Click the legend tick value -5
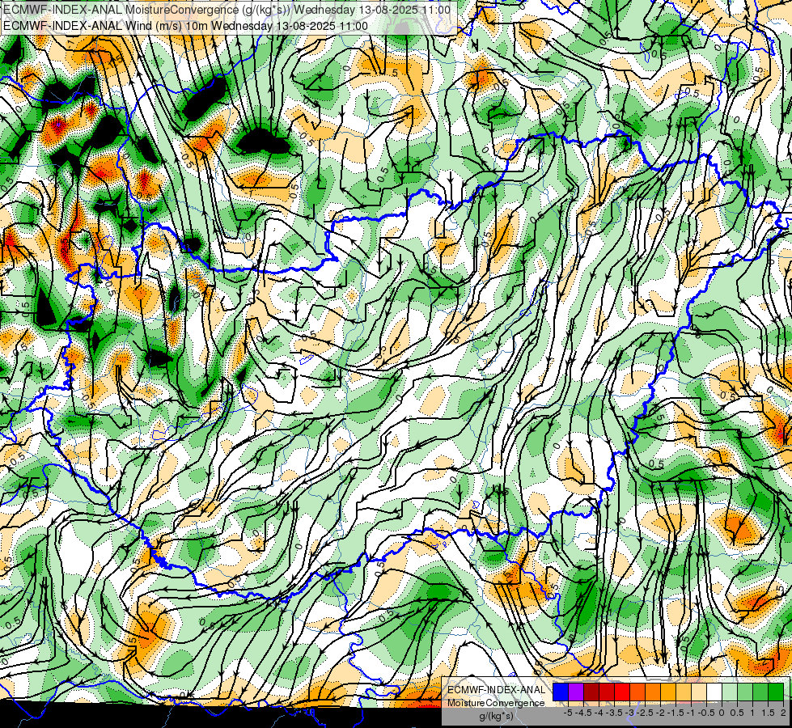 pyautogui.click(x=568, y=713)
